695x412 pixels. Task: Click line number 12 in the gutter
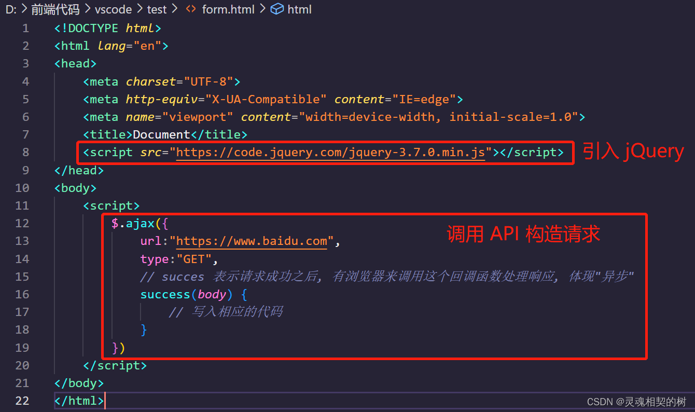(22, 223)
